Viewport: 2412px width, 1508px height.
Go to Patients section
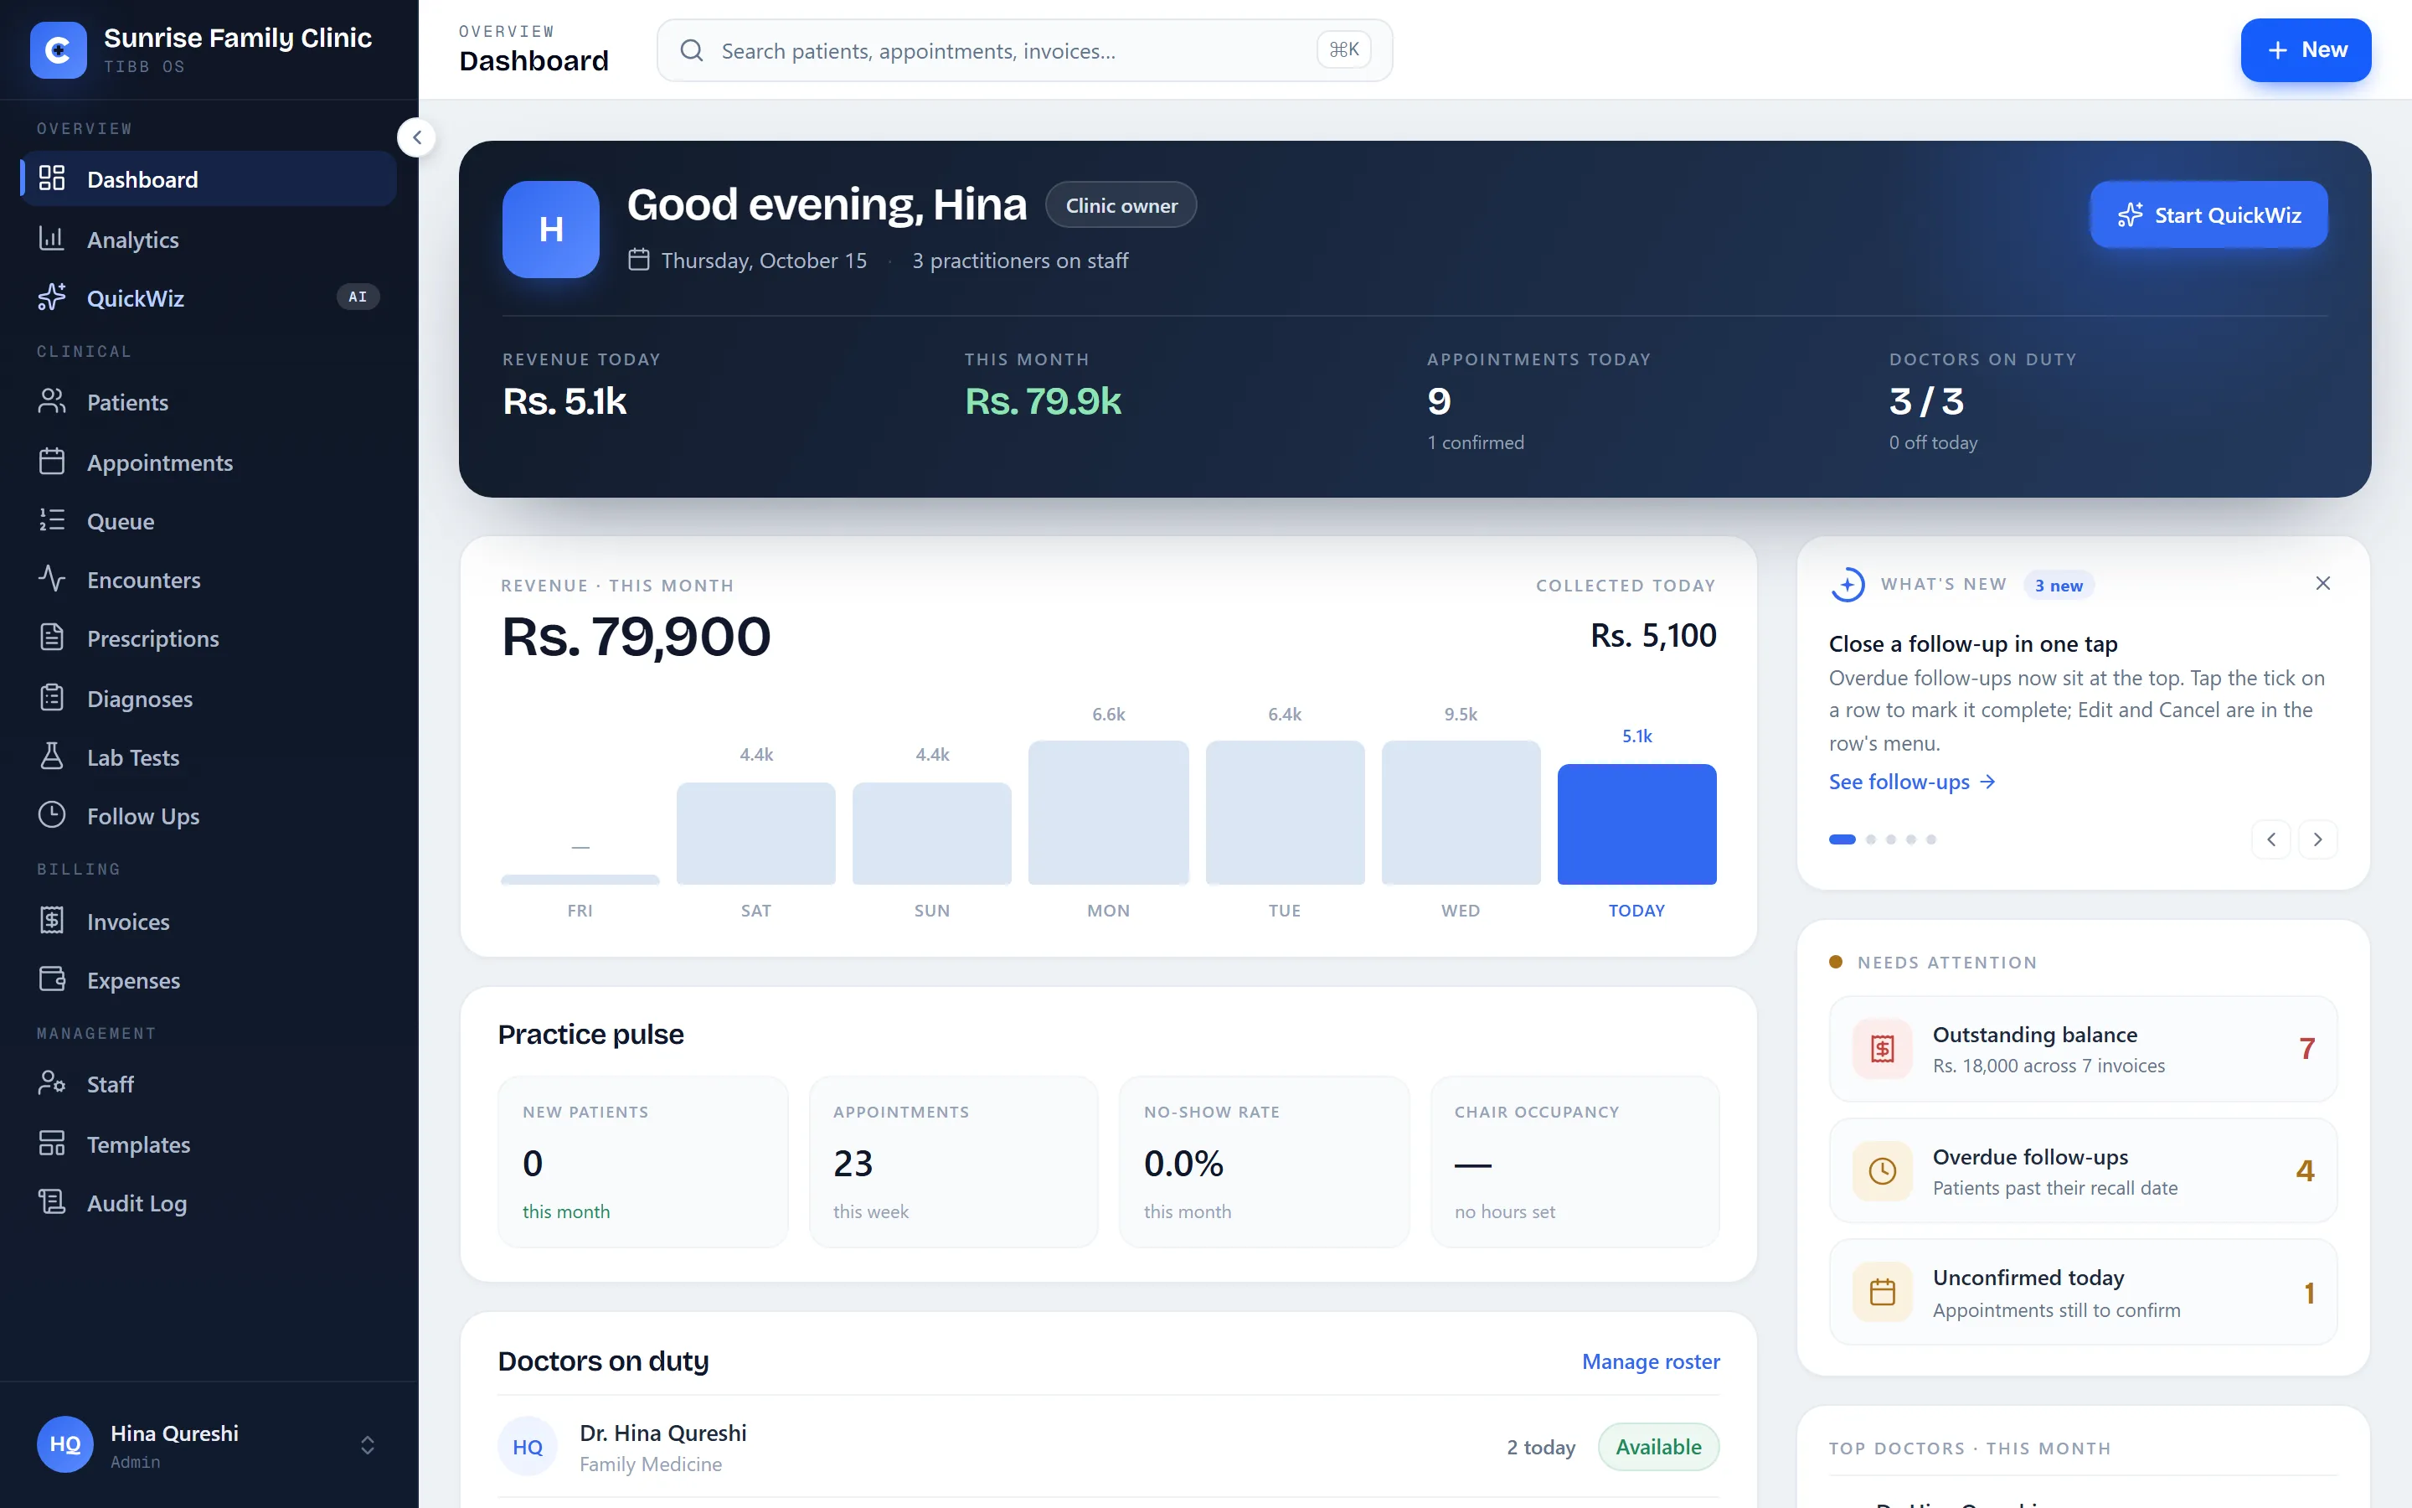coord(209,402)
